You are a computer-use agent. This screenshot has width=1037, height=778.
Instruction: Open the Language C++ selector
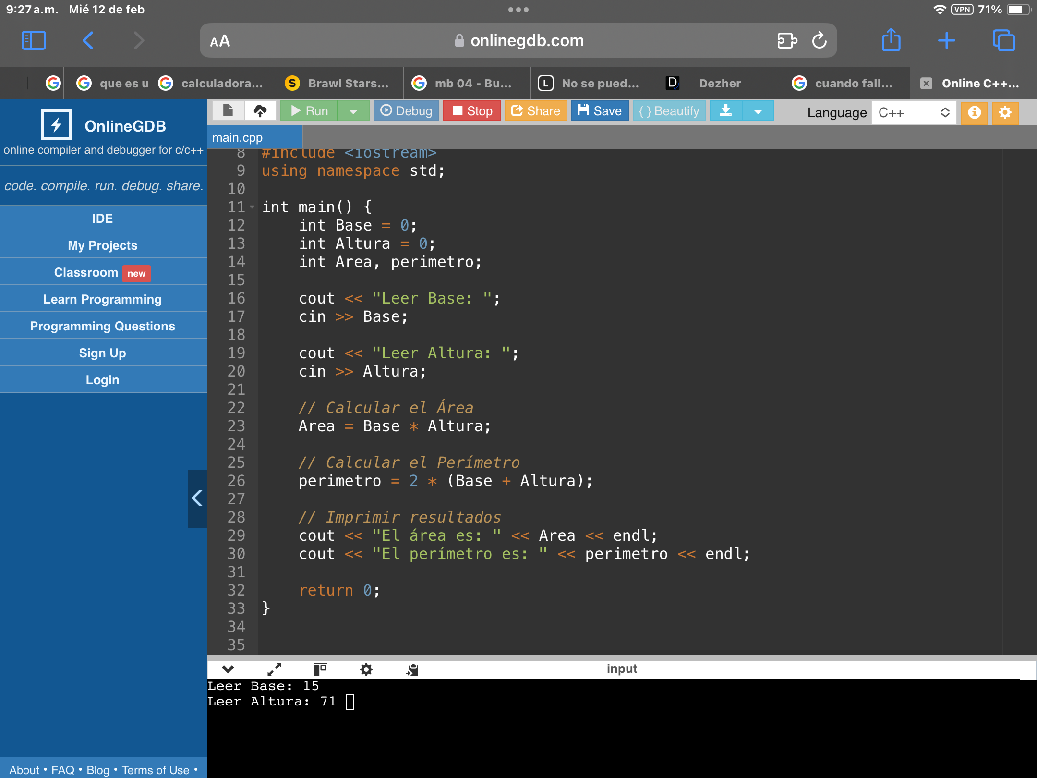[x=914, y=112]
